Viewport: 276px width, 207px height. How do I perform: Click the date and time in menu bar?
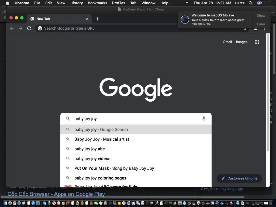(x=212, y=3)
